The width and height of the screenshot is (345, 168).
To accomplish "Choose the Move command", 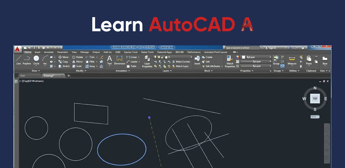I will point(63,57).
